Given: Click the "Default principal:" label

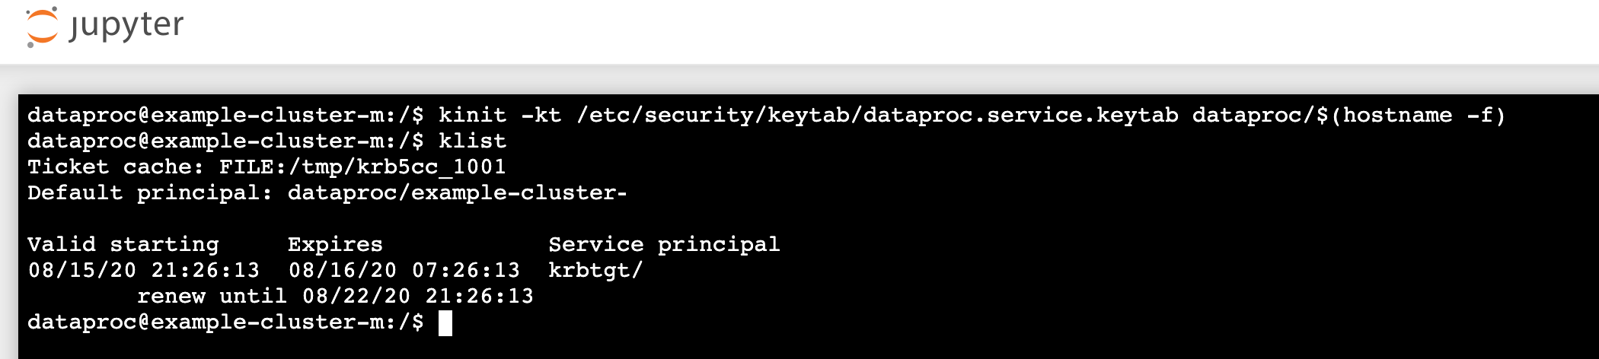Looking at the screenshot, I should 150,193.
